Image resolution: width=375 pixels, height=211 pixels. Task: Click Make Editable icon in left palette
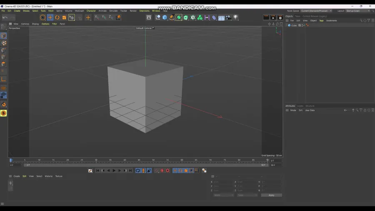(x=3, y=27)
